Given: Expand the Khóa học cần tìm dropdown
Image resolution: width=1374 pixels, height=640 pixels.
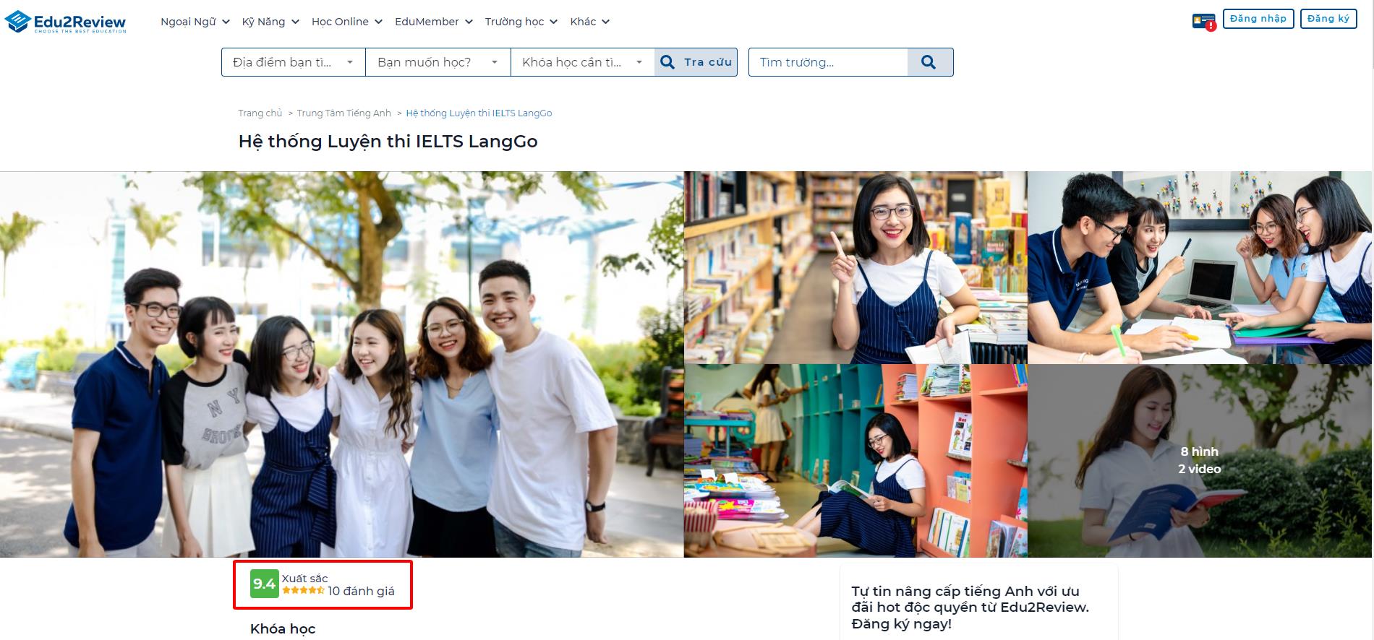Looking at the screenshot, I should pos(583,62).
